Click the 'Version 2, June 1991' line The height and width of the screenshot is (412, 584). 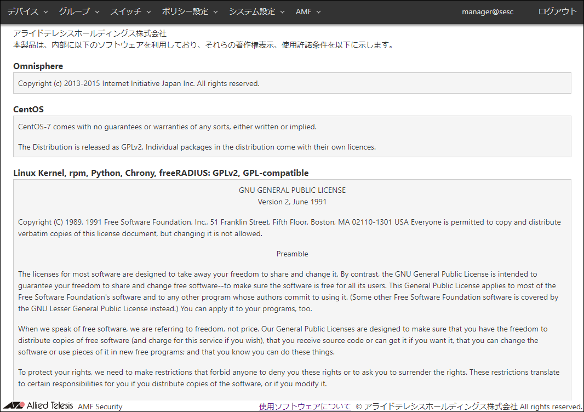click(292, 202)
